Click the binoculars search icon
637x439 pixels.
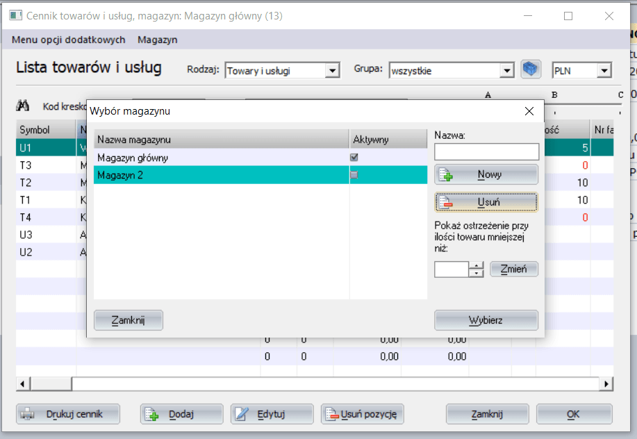point(22,106)
